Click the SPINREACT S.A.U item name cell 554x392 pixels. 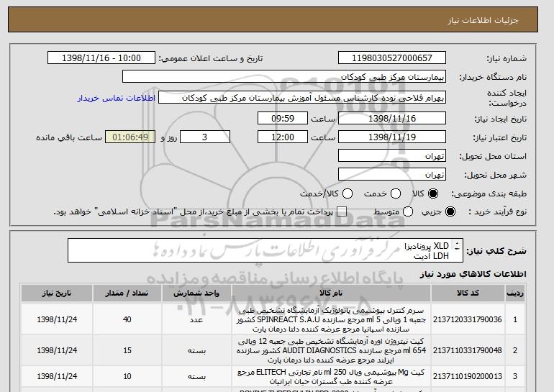pos(331,319)
